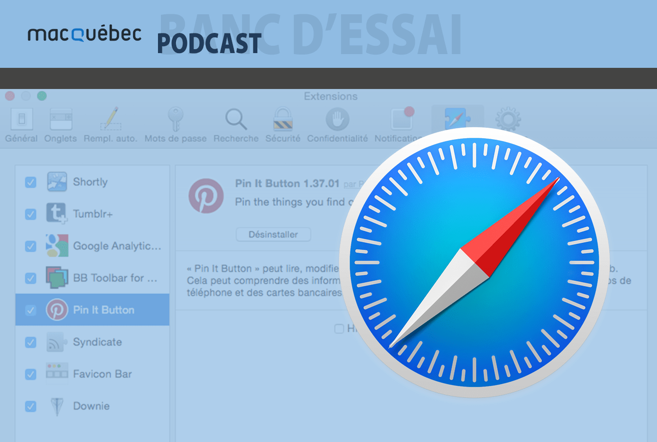The image size is (657, 442).
Task: Open the Recherche magnifier pane
Action: tap(236, 125)
